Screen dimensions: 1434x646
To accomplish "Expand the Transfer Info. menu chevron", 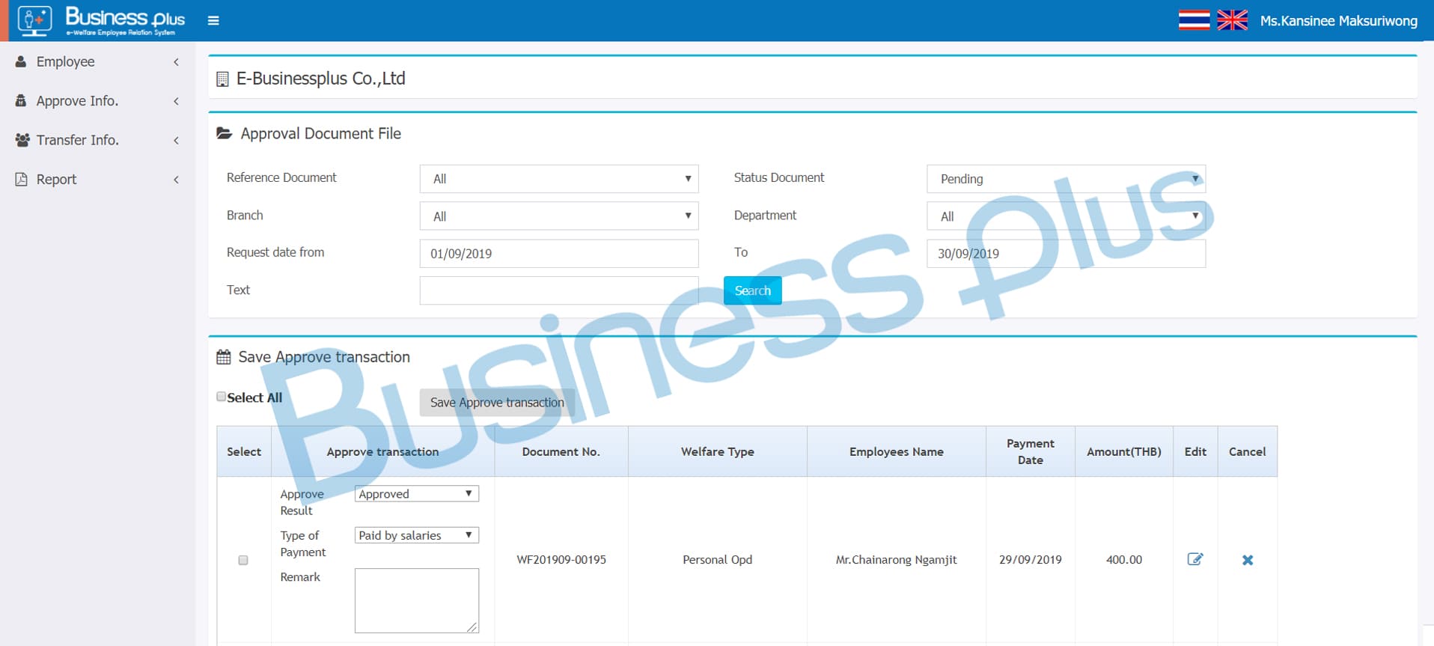I will point(176,140).
